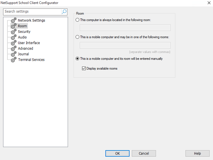213x160 pixels.
Task: Click the gear icon beside Room
Action: coord(14,26)
